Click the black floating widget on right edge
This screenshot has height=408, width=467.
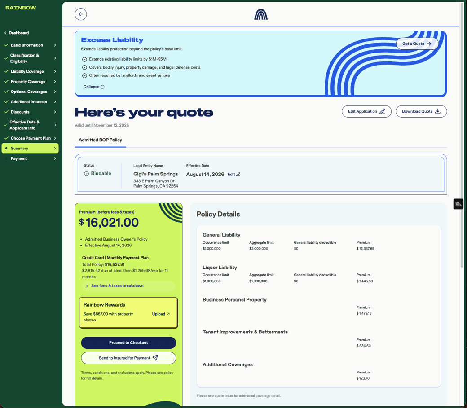pos(458,204)
